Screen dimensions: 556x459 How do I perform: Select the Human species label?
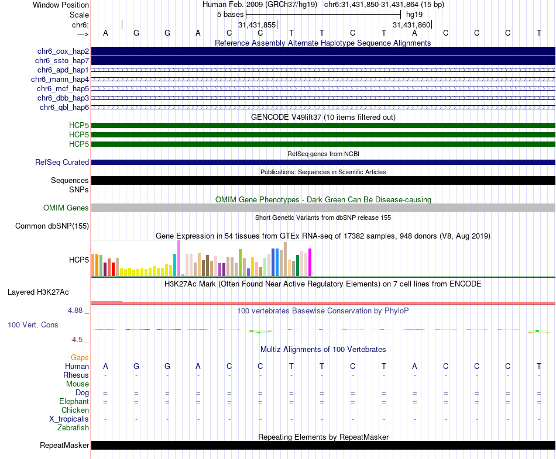[x=77, y=366]
